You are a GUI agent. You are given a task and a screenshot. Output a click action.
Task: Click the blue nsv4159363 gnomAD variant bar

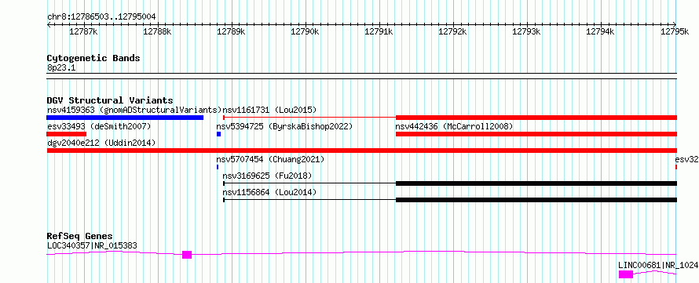[x=125, y=118]
